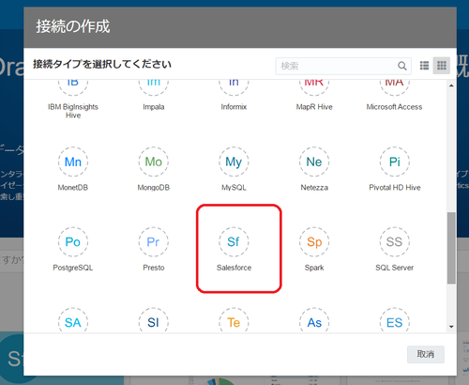Select the Mn MonetDB icon

73,162
